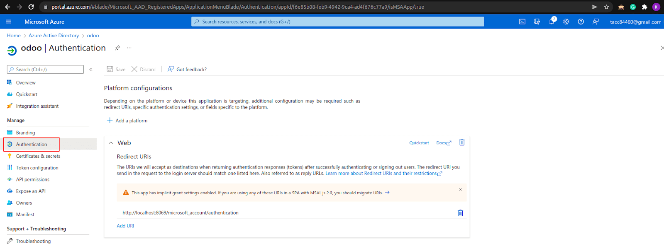664x244 pixels.
Task: Click the odoo breadcrumb
Action: [x=93, y=36]
